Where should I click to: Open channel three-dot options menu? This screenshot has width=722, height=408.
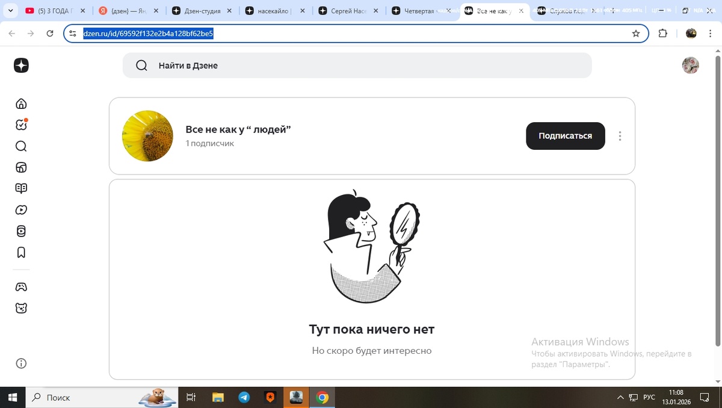click(x=620, y=136)
